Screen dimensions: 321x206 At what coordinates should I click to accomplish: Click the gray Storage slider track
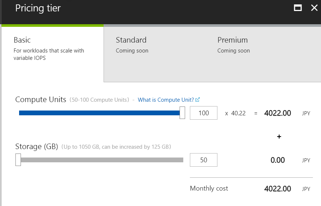(102, 160)
